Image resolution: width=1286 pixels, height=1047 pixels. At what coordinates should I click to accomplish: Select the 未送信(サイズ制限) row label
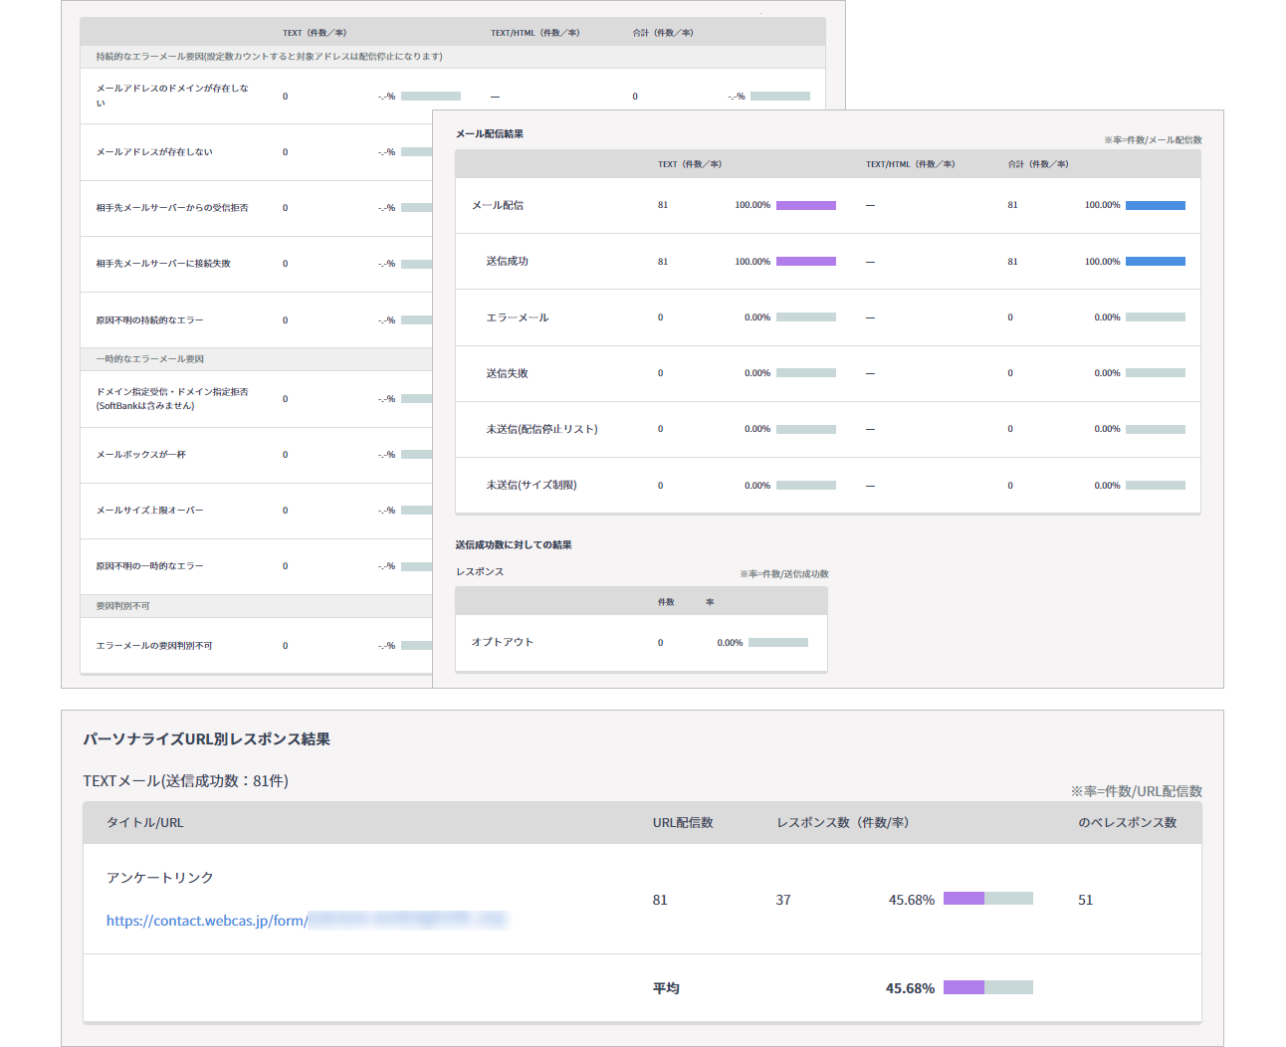click(x=531, y=485)
